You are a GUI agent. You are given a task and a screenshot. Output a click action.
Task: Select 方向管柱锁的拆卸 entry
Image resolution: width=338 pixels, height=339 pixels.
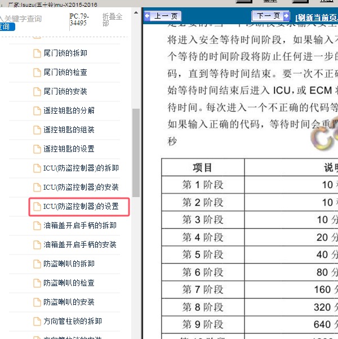click(73, 321)
